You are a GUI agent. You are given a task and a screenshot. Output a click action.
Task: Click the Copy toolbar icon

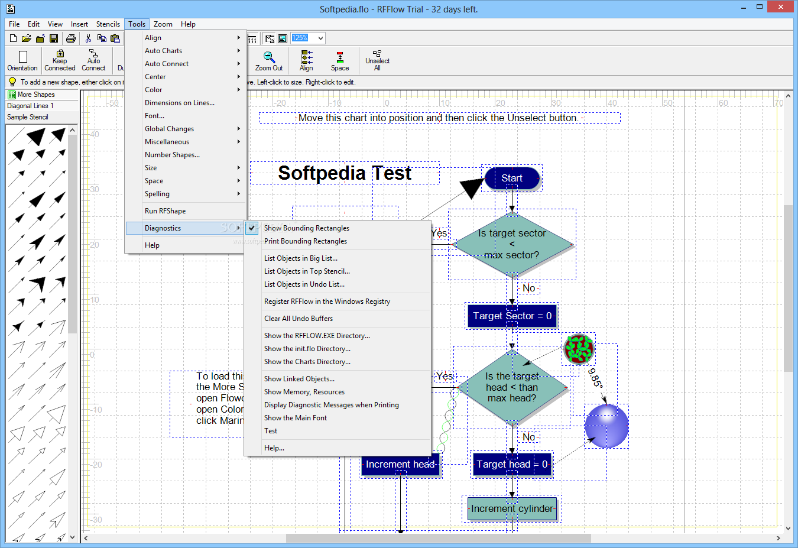pyautogui.click(x=102, y=38)
